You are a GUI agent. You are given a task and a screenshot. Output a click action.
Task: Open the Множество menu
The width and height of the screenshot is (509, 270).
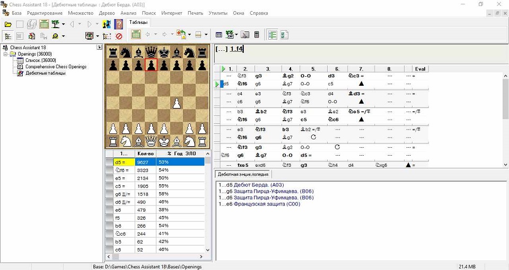pos(81,13)
